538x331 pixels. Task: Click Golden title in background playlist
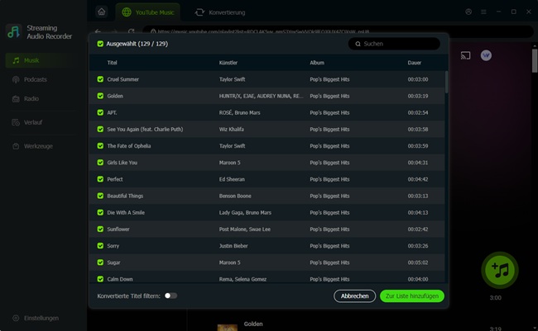(x=253, y=324)
